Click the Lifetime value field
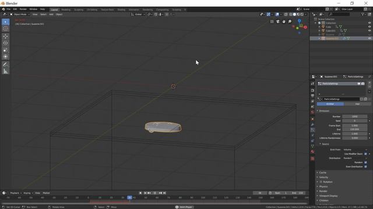373x209 pixels. (x=355, y=134)
